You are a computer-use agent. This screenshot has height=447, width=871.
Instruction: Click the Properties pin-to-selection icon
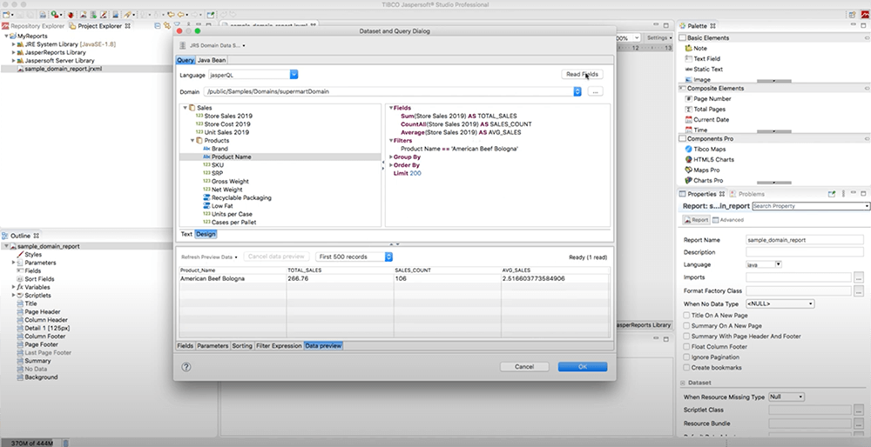point(832,194)
